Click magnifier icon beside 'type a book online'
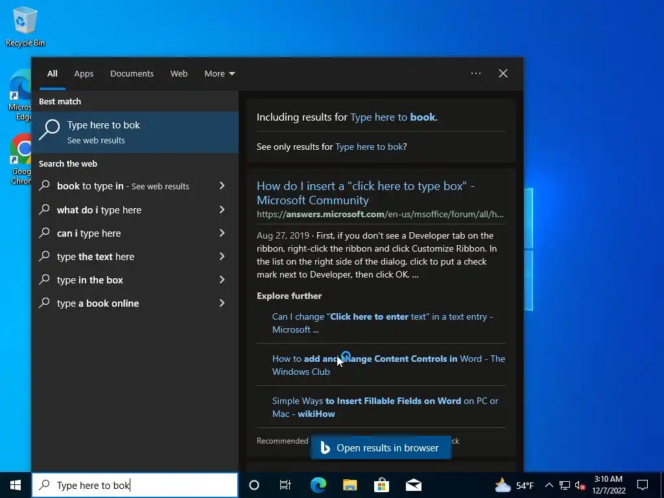This screenshot has height=498, width=664. pos(45,302)
